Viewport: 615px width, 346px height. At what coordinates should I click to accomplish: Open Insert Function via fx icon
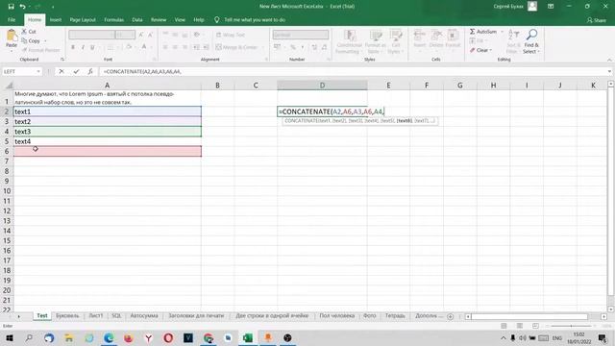click(x=90, y=71)
